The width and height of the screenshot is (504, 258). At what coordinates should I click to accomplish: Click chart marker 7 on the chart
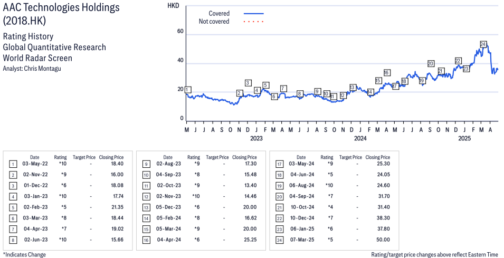pyautogui.click(x=283, y=88)
